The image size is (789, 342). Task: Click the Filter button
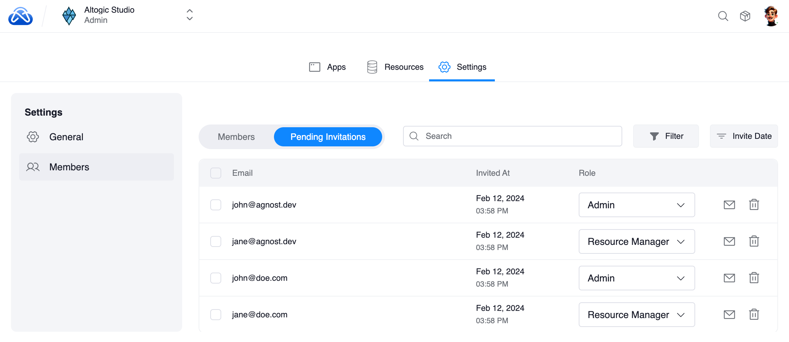666,136
